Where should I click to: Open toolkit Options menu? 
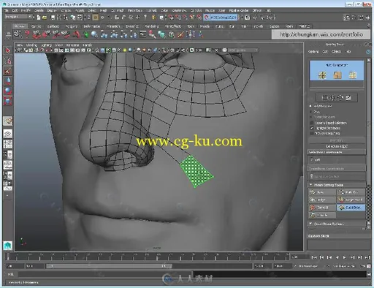[313, 52]
